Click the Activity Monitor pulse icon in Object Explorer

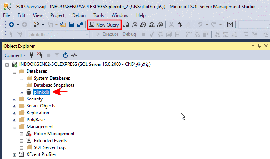[x=74, y=55]
